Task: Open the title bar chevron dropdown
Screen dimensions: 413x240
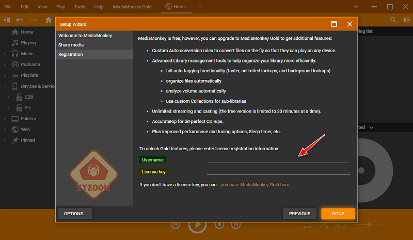Action: click(356, 7)
